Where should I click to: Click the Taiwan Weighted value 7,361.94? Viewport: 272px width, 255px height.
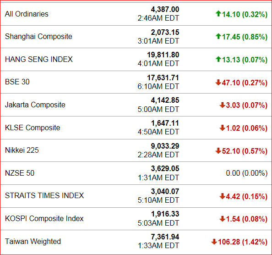(165, 237)
